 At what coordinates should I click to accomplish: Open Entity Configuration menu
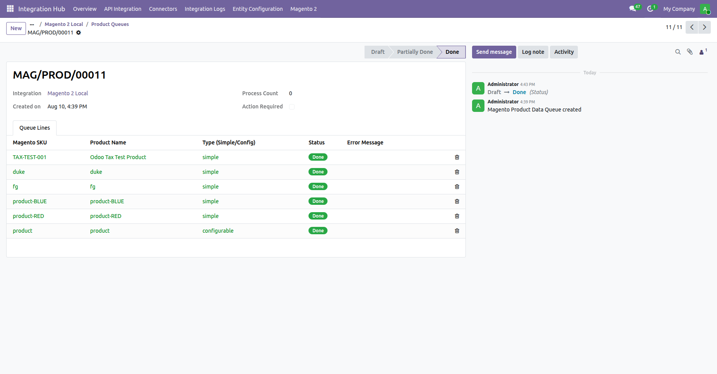(x=258, y=9)
